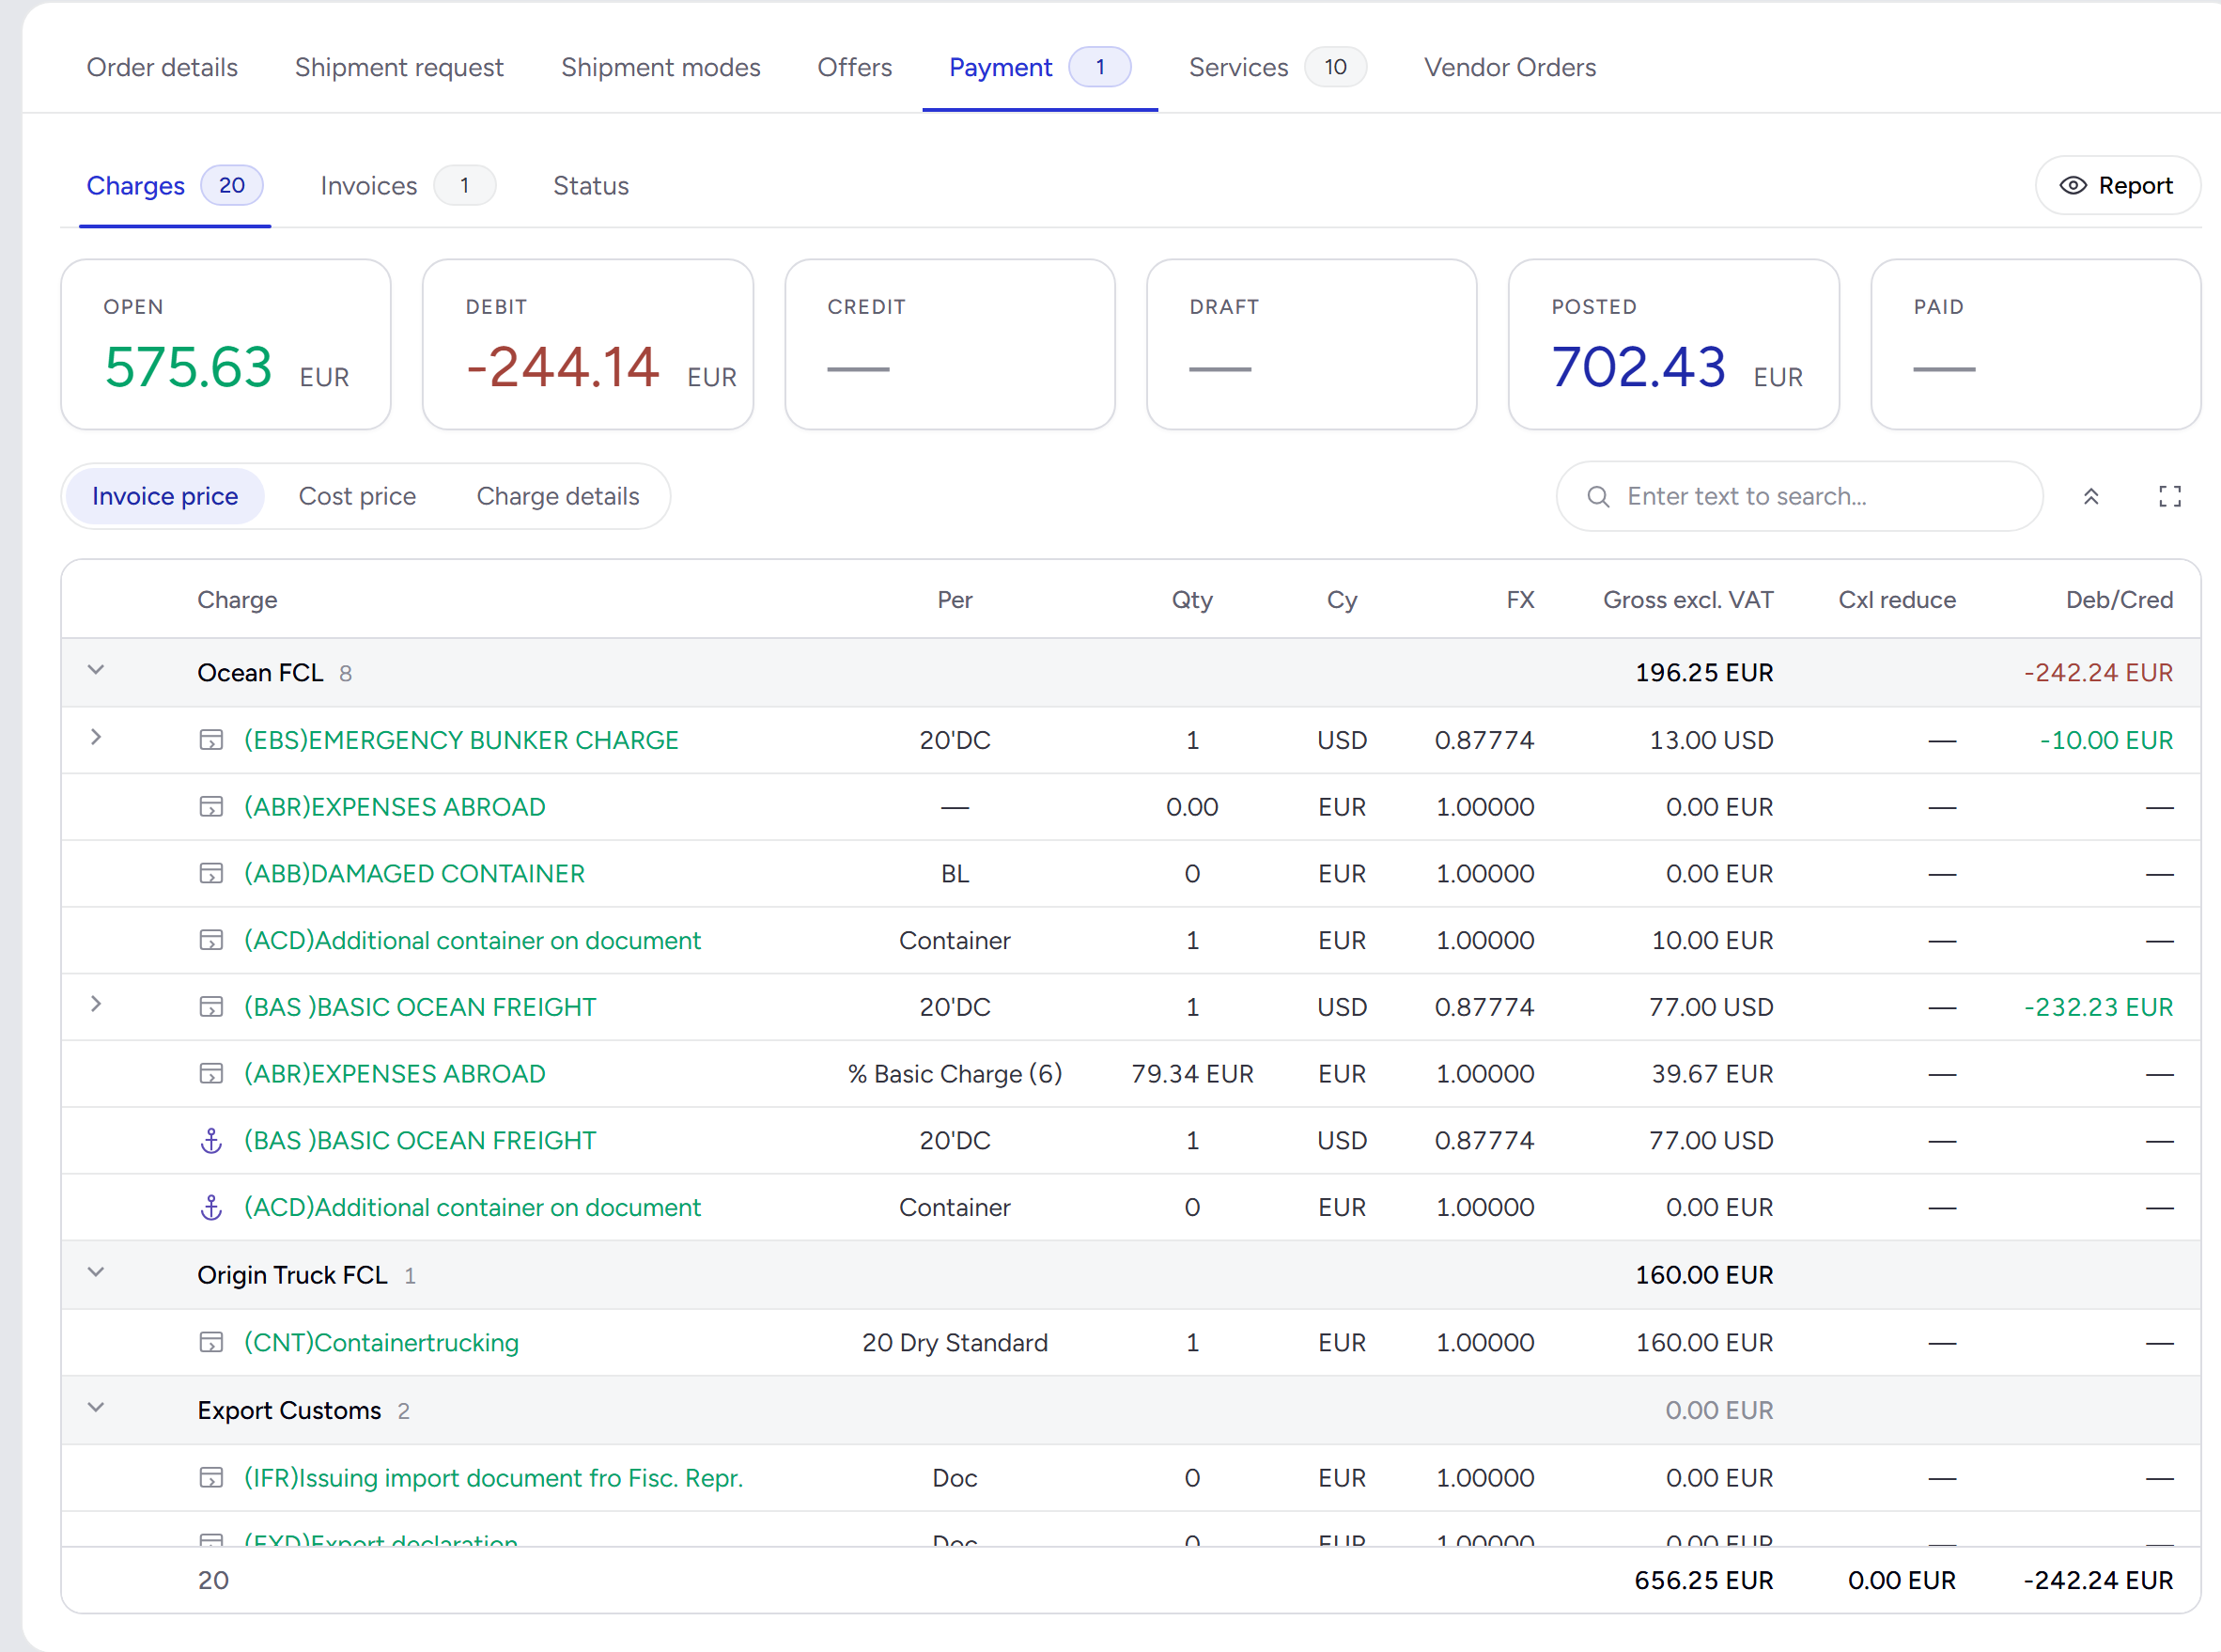Viewport: 2221px width, 1652px height.
Task: Click the DEBIT -244.14 EUR card
Action: click(x=588, y=345)
